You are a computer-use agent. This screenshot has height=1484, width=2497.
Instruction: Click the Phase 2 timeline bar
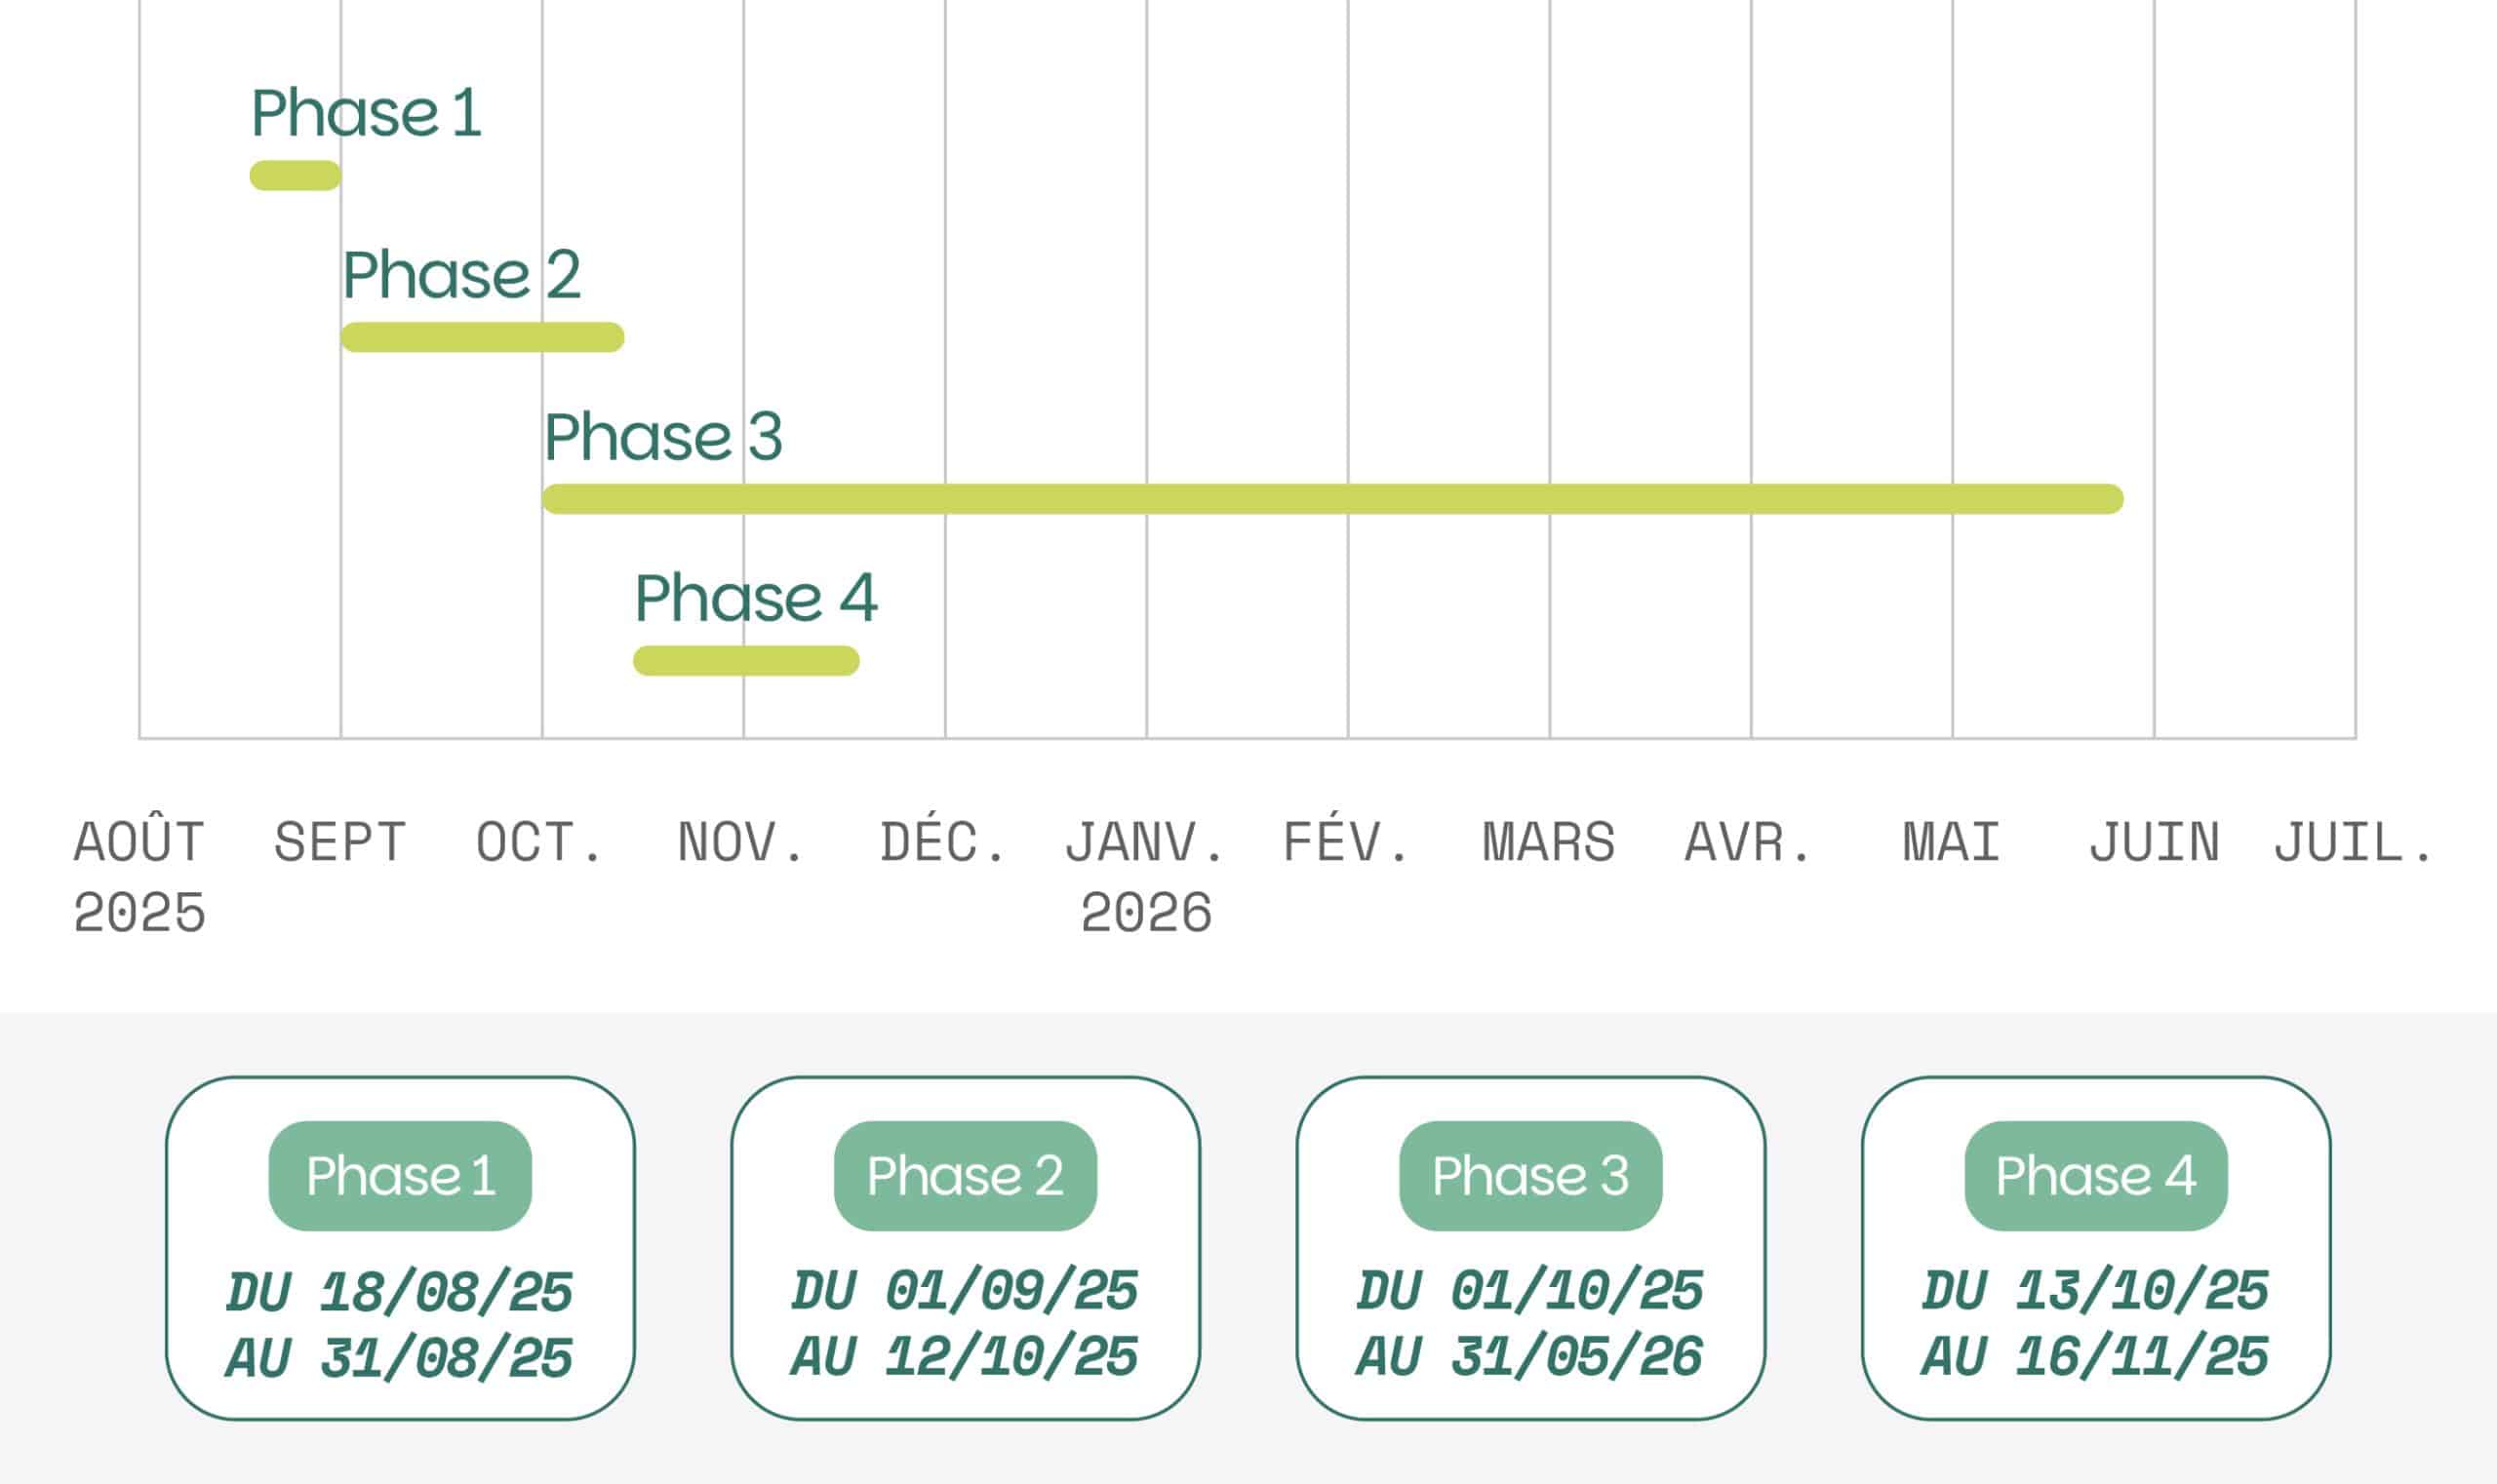tap(482, 337)
